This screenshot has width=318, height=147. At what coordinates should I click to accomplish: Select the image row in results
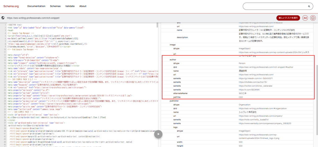coord(173,45)
